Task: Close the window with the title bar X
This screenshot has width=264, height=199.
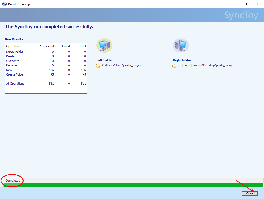Action: [258, 4]
